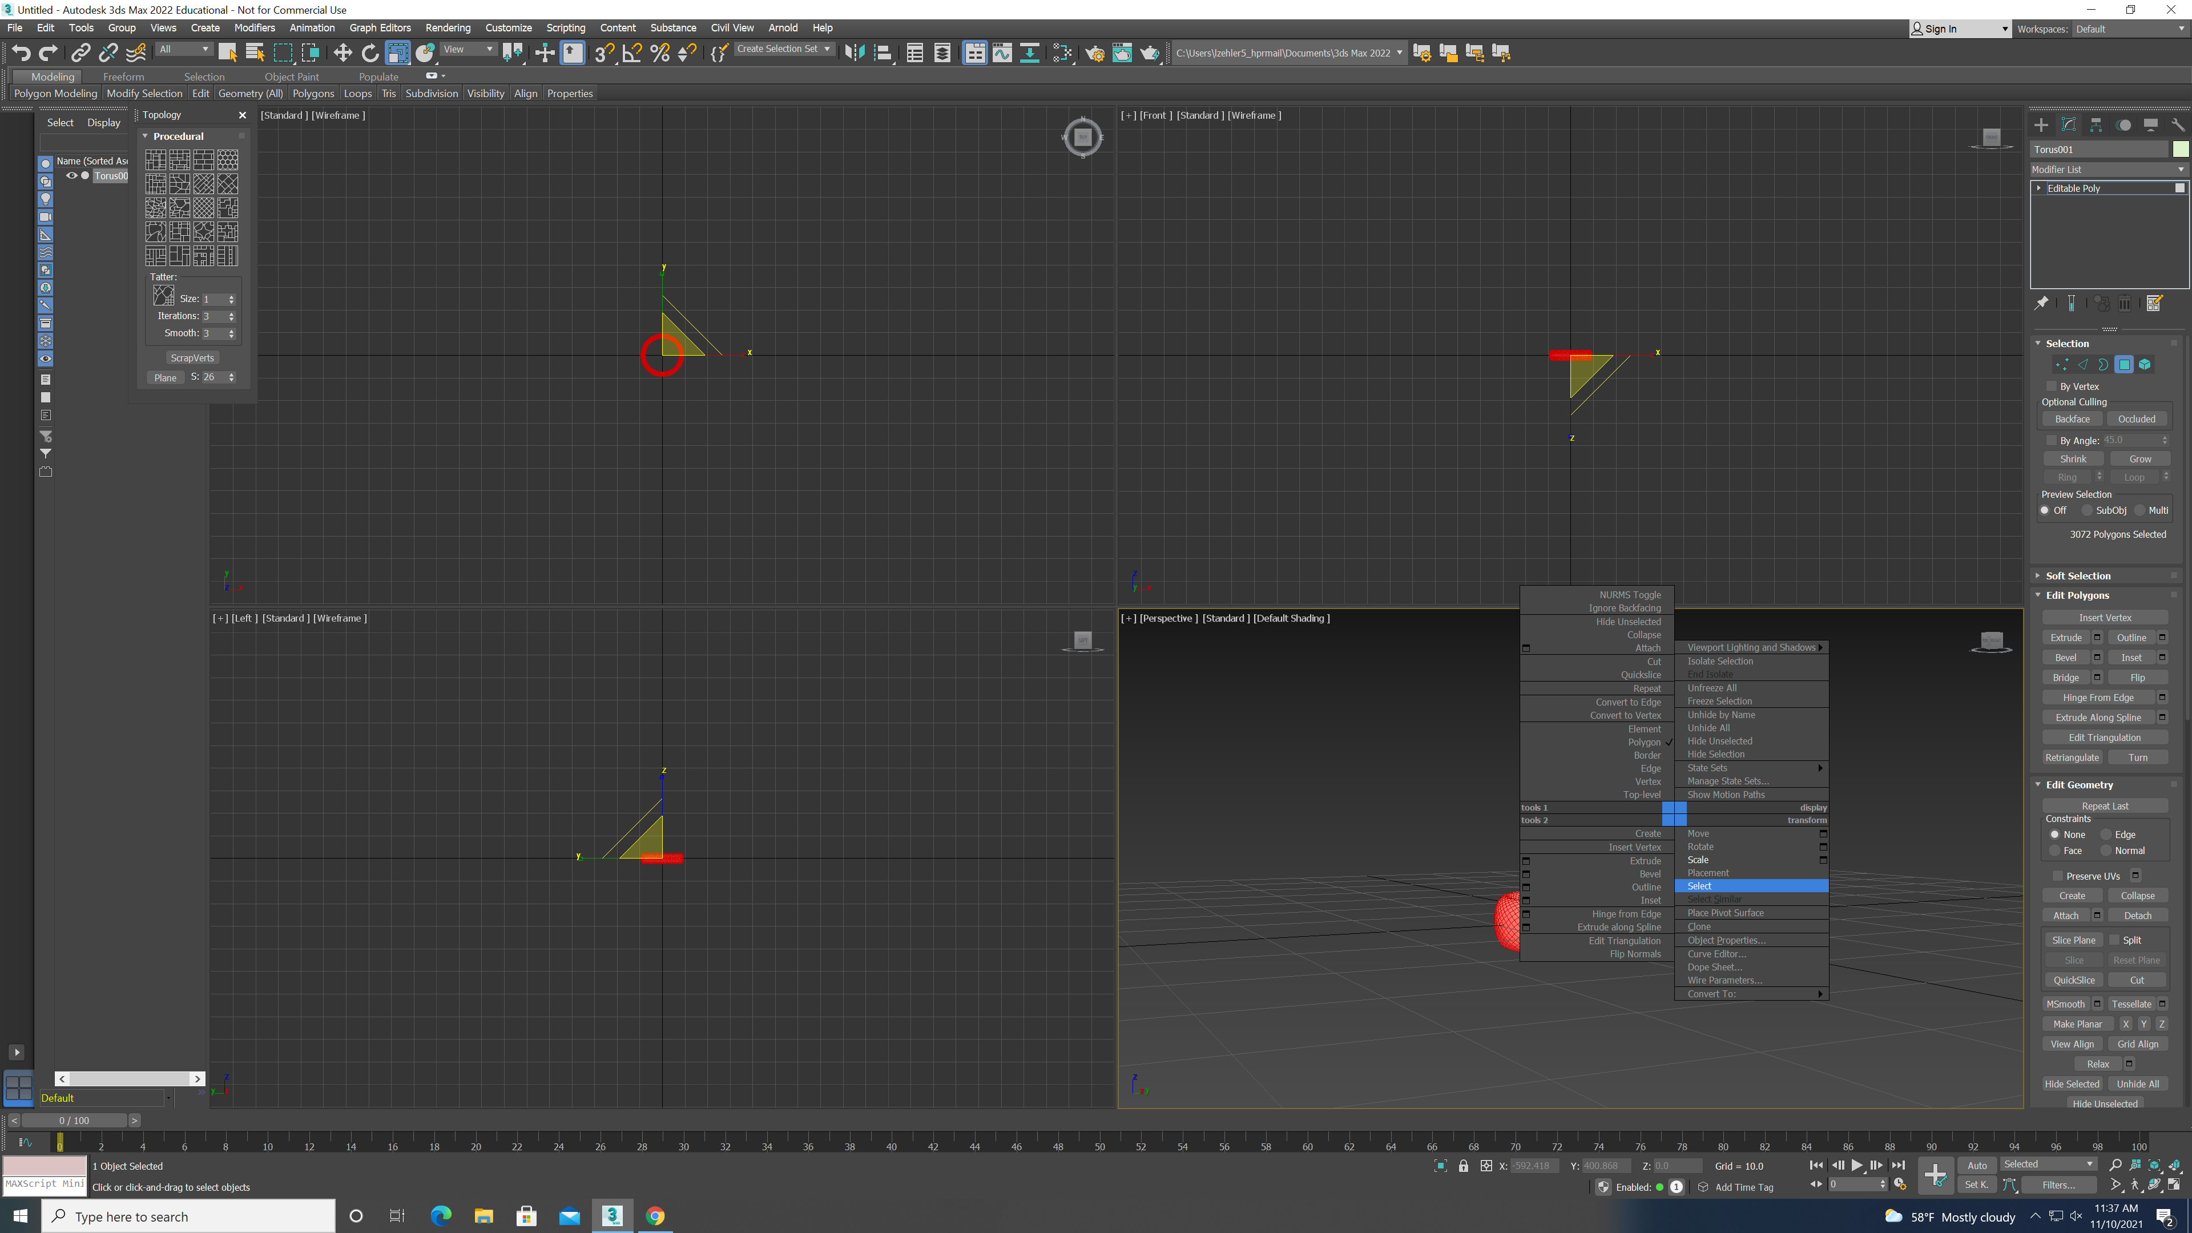Image resolution: width=2192 pixels, height=1233 pixels.
Task: Click the Tatter topology icon
Action: pos(163,295)
